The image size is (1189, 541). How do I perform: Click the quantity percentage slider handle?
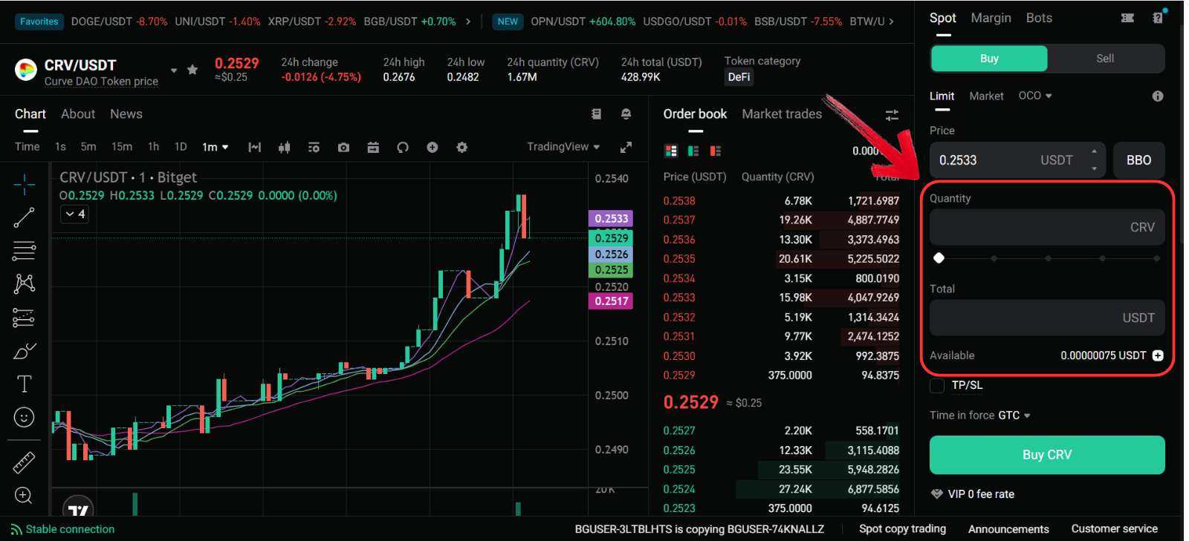939,258
